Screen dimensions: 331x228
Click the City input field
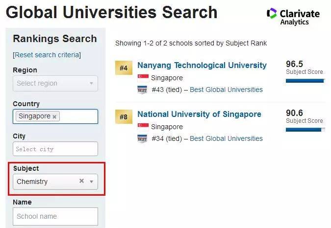tap(55, 149)
